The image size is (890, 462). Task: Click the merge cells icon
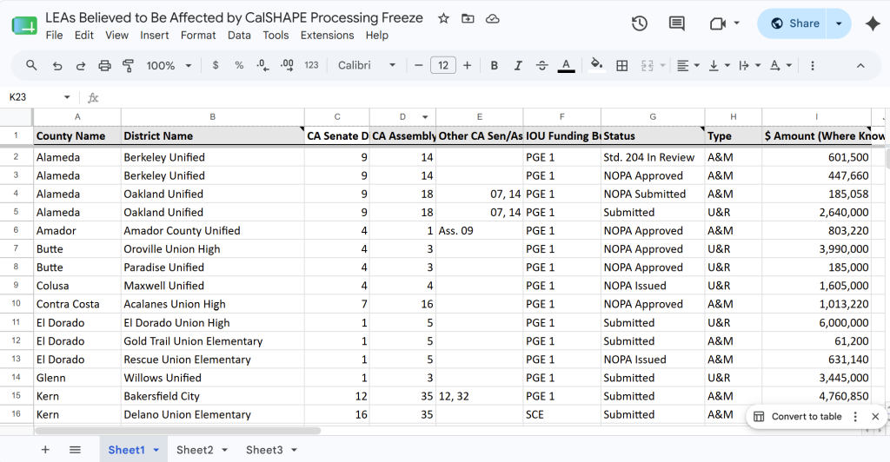(647, 66)
